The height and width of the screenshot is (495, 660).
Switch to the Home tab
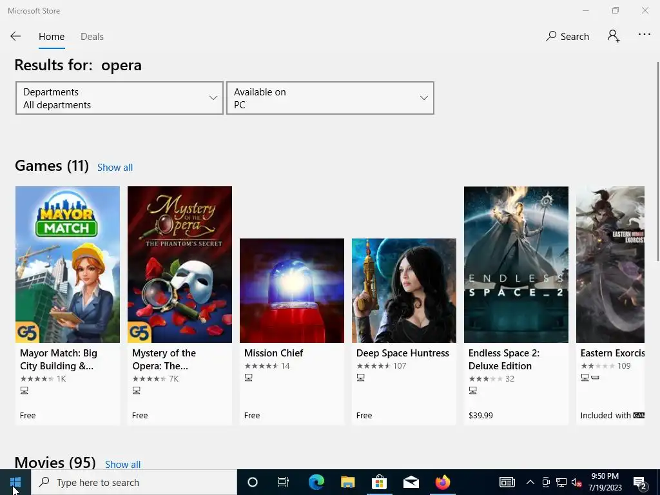(52, 37)
